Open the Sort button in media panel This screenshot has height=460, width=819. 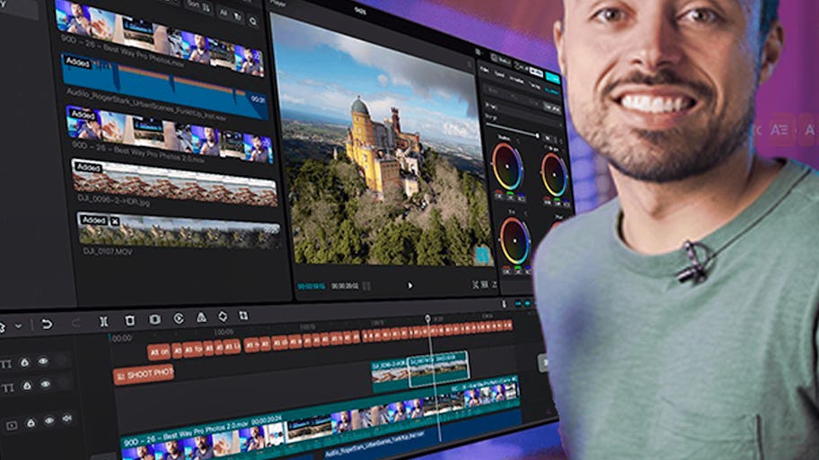[198, 5]
